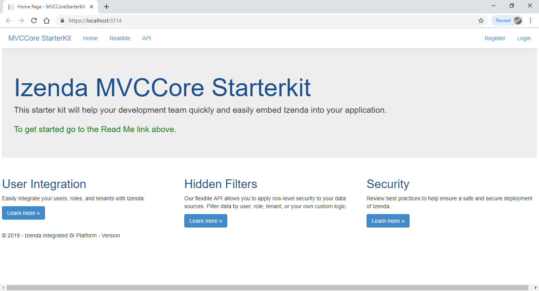Click the Security heading
The height and width of the screenshot is (291, 539).
(x=388, y=184)
